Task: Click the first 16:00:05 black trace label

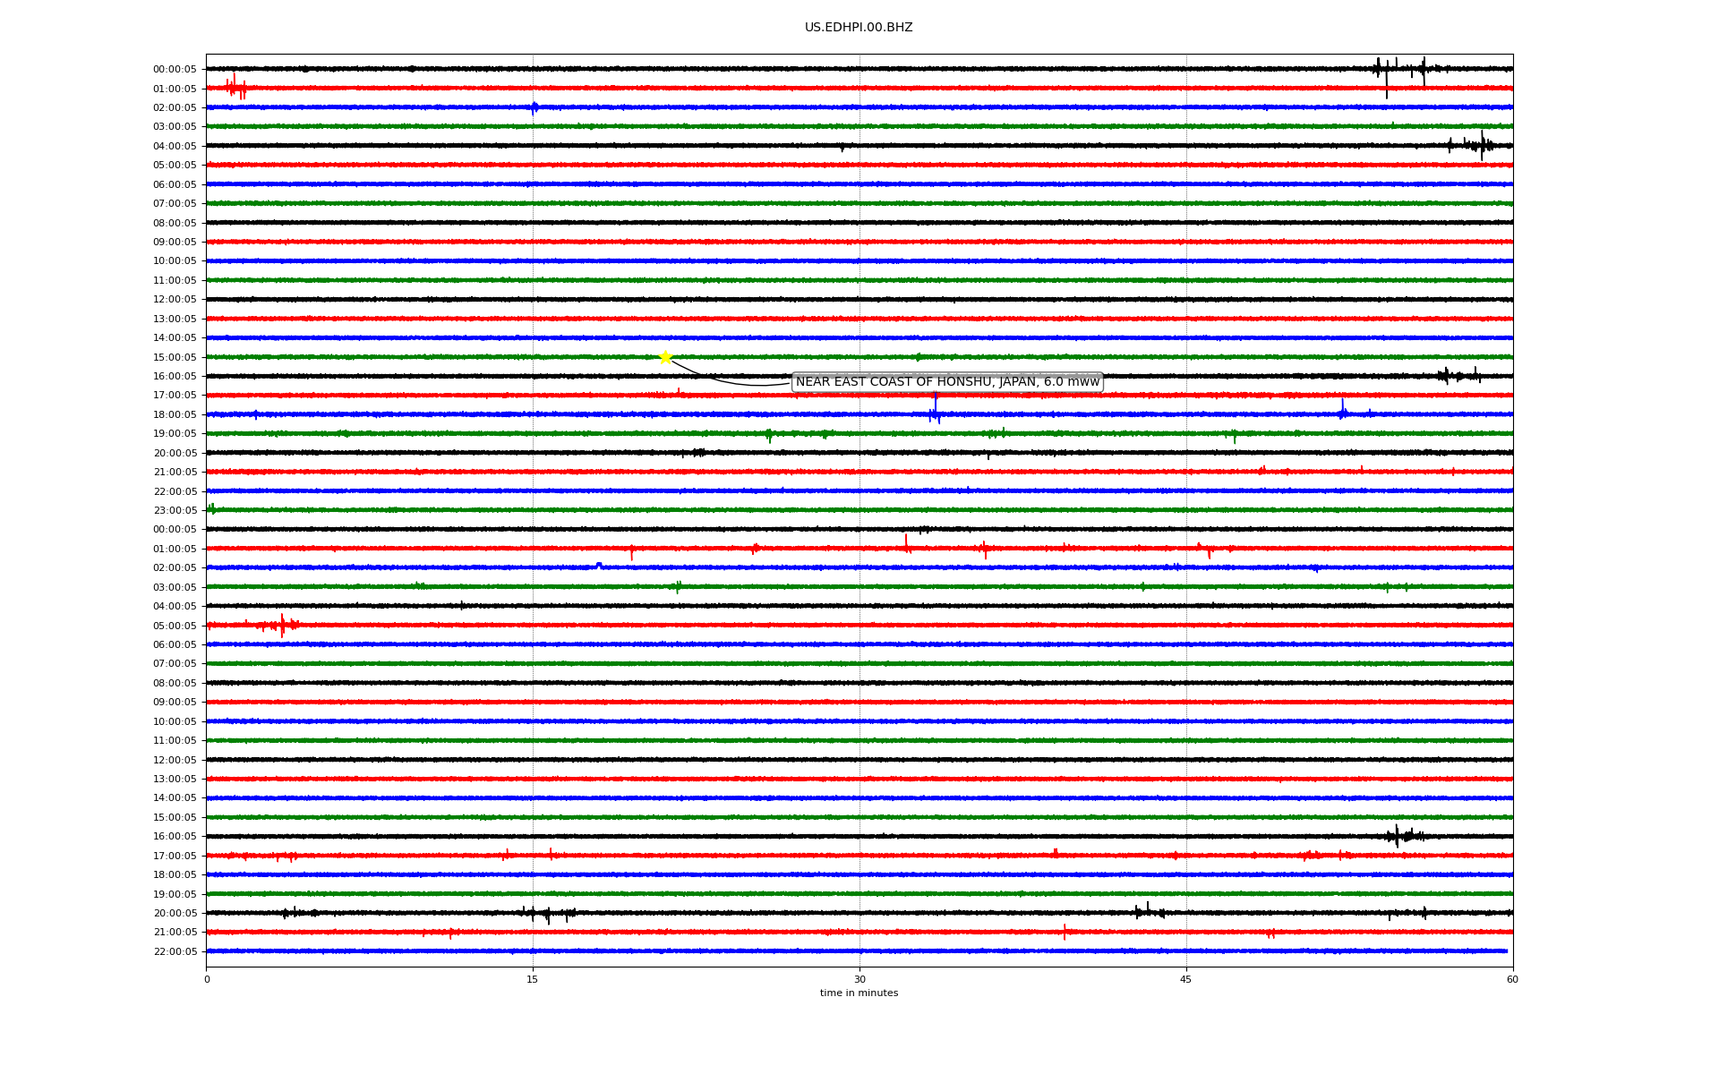Action: coord(175,377)
